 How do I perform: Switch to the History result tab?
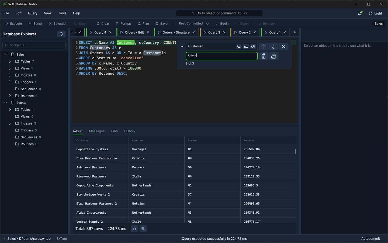point(130,131)
